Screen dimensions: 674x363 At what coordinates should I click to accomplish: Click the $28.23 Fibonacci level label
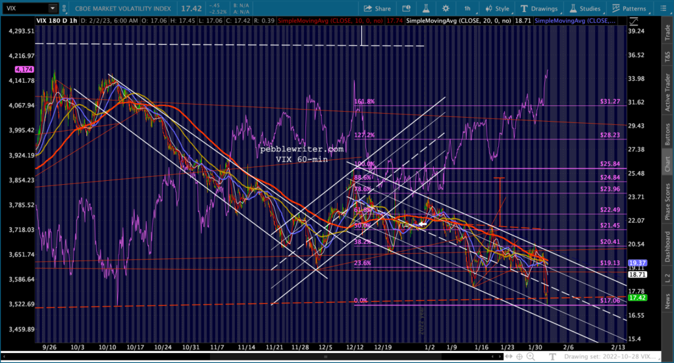coord(610,135)
